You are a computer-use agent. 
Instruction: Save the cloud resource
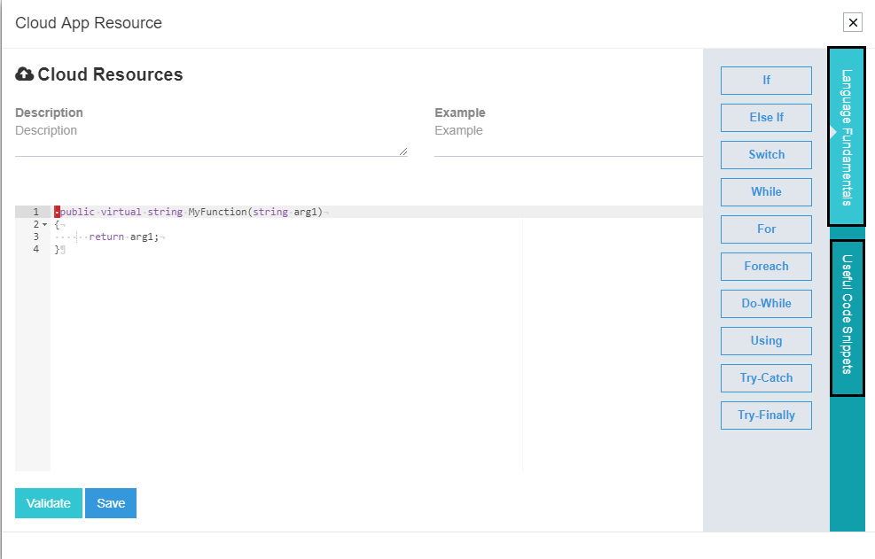pyautogui.click(x=110, y=502)
